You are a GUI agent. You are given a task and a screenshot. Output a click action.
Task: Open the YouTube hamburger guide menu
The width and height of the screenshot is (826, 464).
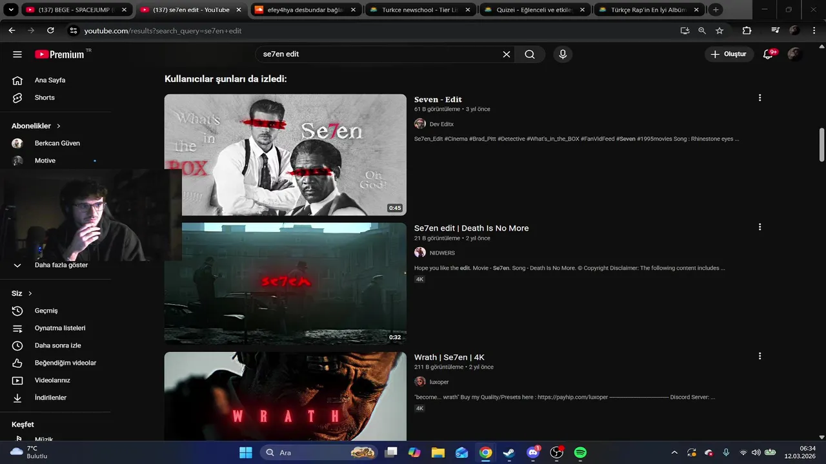tap(17, 54)
